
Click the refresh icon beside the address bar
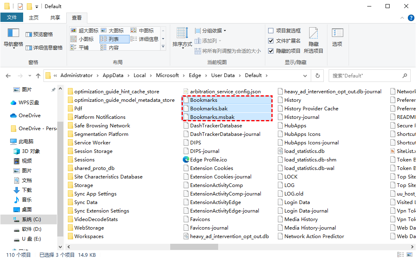click(317, 75)
